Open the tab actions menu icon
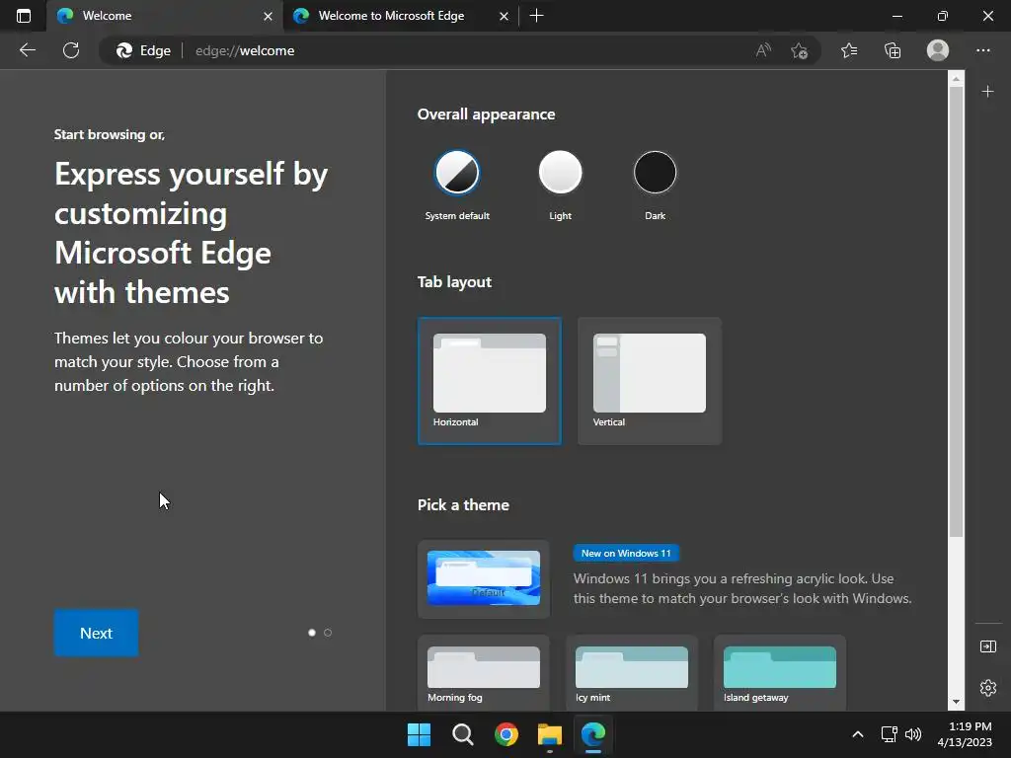 [x=24, y=16]
